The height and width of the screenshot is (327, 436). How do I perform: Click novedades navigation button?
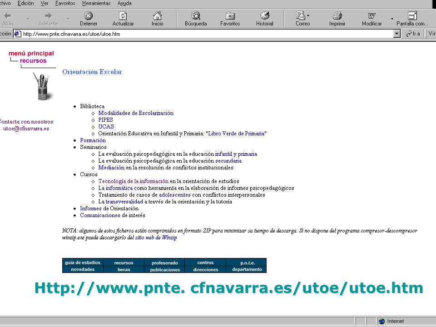[83, 269]
